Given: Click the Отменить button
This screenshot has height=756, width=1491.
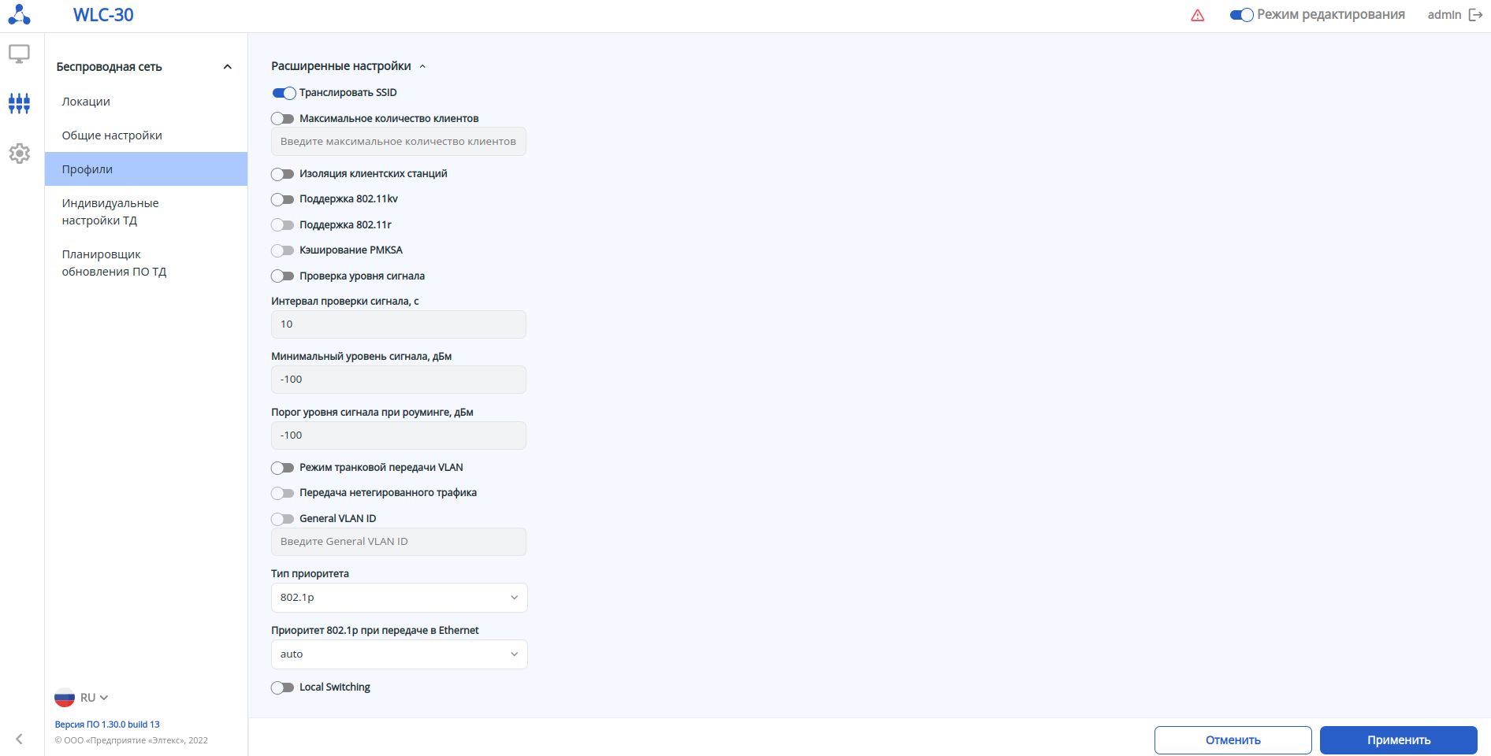Looking at the screenshot, I should tap(1233, 740).
